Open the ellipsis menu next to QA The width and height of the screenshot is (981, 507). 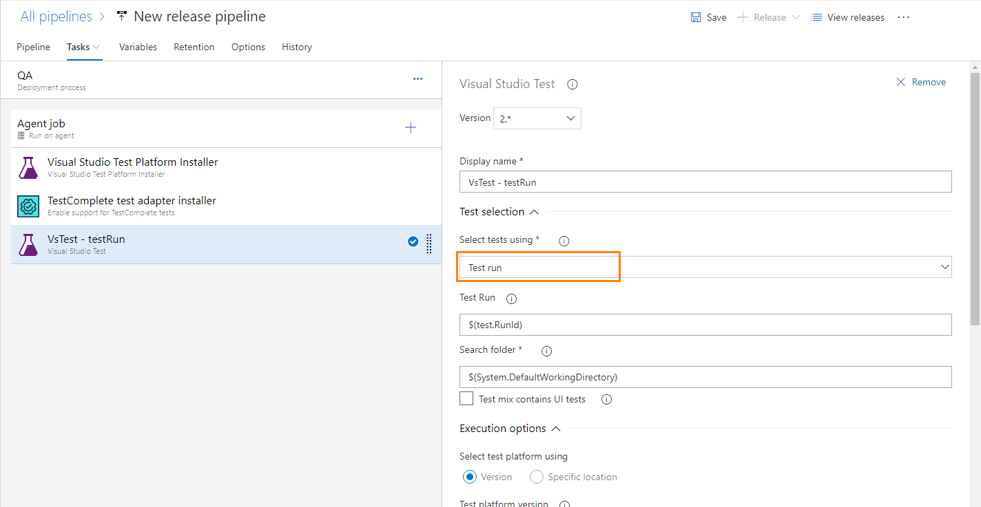(417, 78)
